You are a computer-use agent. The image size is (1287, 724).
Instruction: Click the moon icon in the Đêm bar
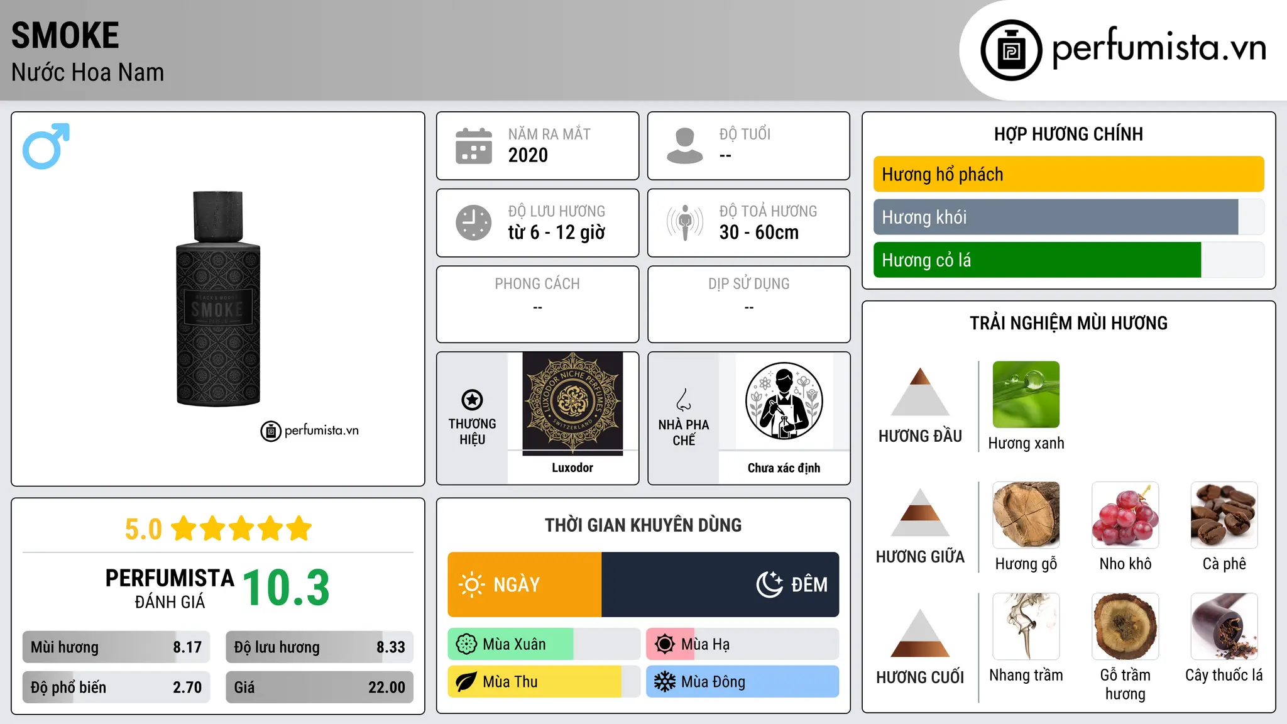coord(769,584)
